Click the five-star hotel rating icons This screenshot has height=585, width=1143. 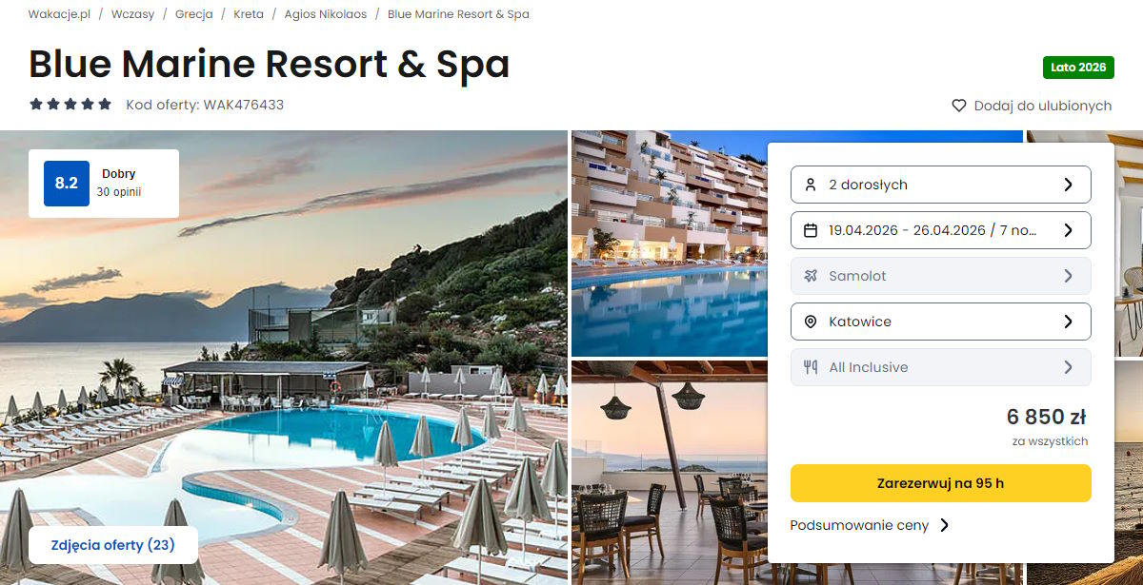pyautogui.click(x=70, y=105)
